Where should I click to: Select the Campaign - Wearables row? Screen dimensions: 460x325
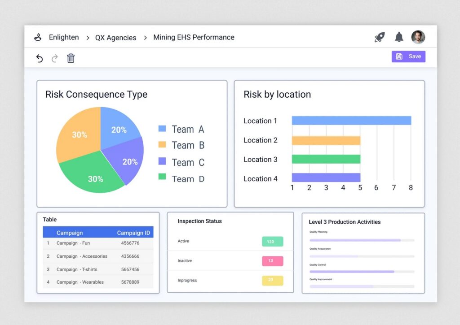point(98,282)
